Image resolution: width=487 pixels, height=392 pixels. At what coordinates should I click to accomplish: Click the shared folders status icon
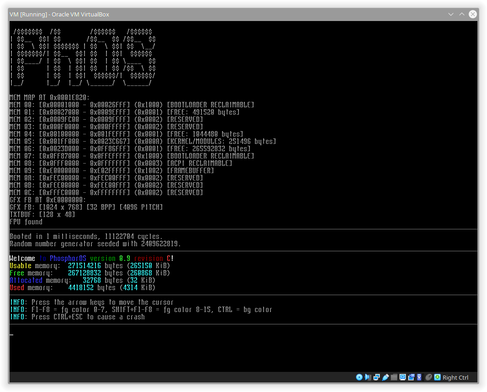tap(394, 377)
